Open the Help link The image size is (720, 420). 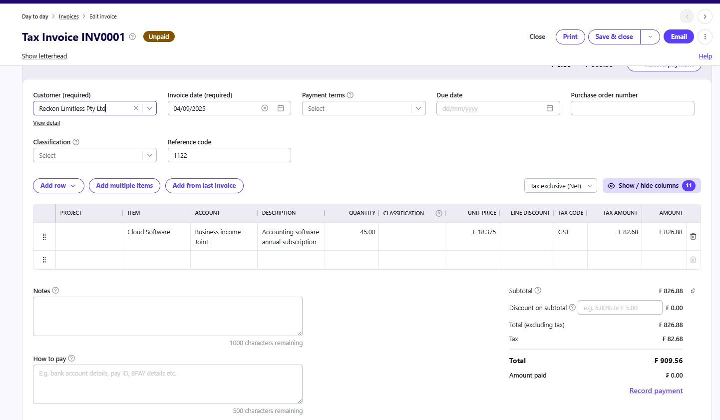point(705,56)
